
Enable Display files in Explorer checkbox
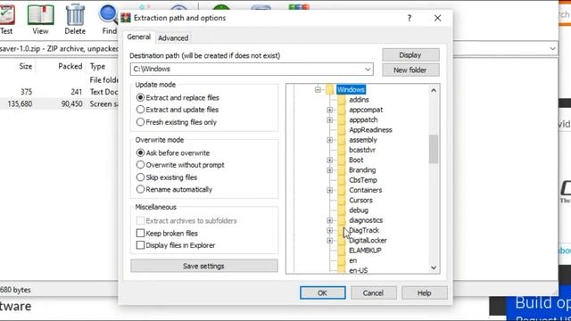[x=140, y=245]
